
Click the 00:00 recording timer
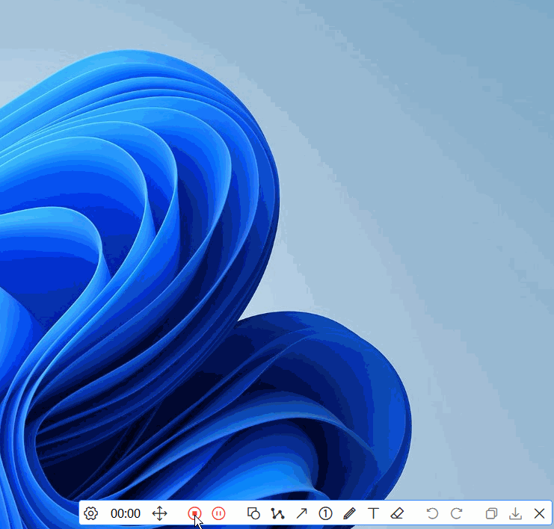(x=126, y=513)
